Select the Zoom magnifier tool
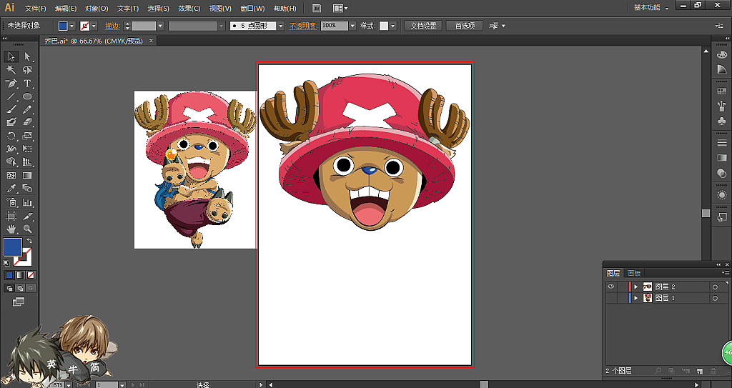Screen dimensions: 732x388 27,229
